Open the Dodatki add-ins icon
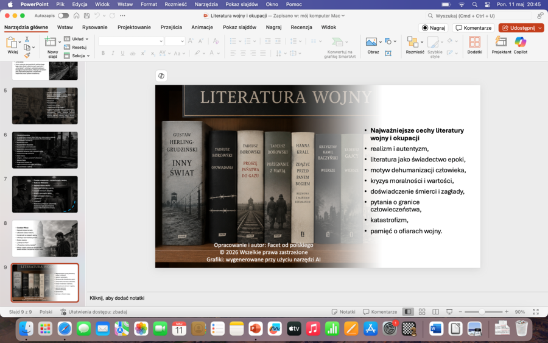Screen dimensions: 548x343 pos(474,42)
